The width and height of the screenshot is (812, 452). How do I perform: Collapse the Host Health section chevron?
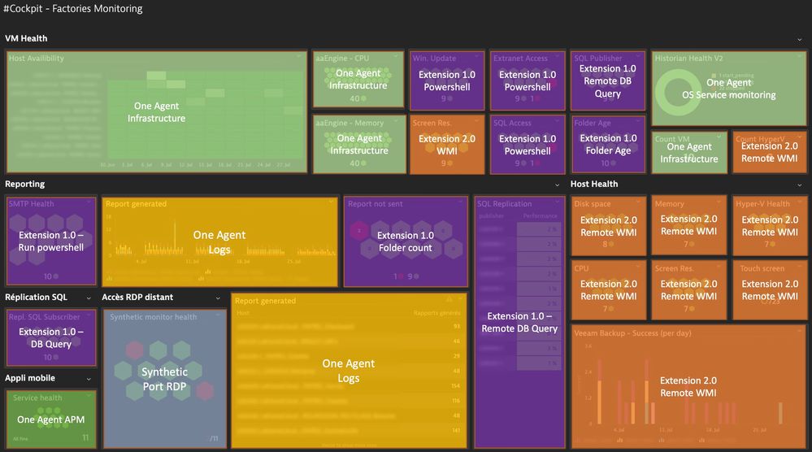[801, 185]
